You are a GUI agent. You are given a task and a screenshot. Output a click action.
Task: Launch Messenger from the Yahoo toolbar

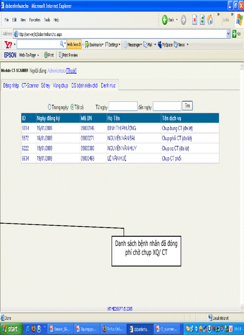pyautogui.click(x=132, y=44)
